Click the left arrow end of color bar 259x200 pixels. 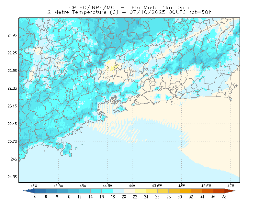coord(30,191)
